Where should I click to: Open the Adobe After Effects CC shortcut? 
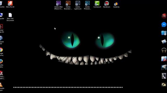(58, 5)
